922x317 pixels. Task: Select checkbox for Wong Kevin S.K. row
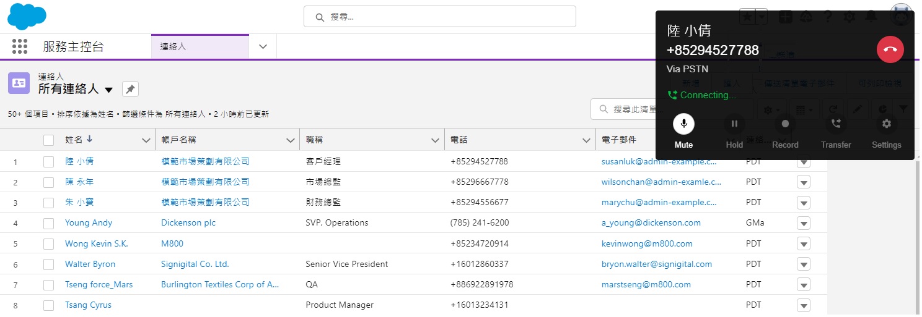48,244
